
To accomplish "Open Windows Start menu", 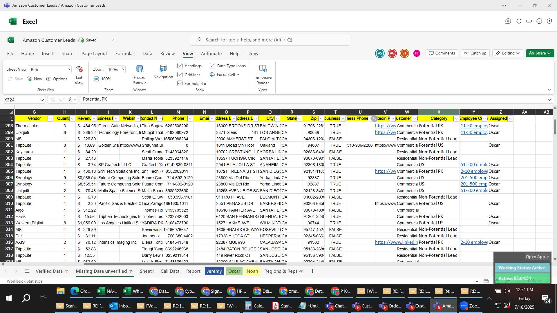I will click(x=9, y=298).
